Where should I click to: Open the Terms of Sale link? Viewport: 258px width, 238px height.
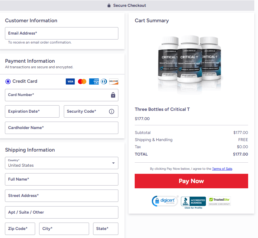pos(223,169)
